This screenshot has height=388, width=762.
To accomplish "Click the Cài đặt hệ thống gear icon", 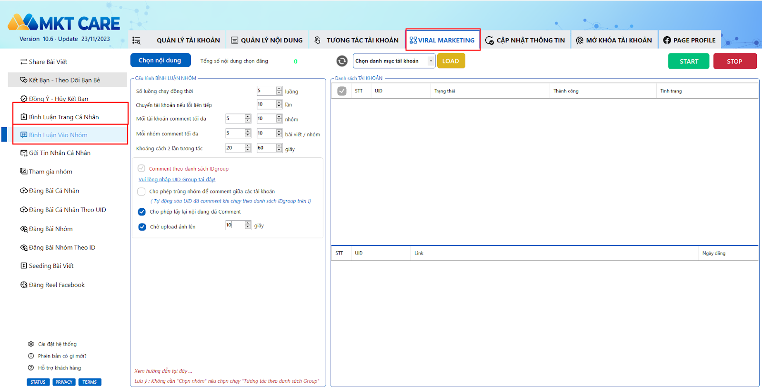I will [x=31, y=344].
